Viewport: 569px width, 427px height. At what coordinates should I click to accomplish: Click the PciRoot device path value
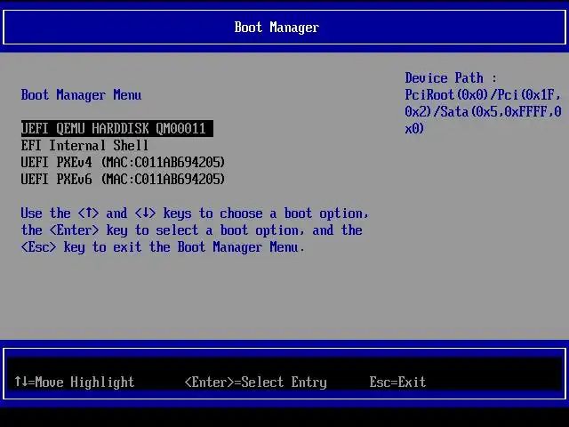(x=483, y=112)
